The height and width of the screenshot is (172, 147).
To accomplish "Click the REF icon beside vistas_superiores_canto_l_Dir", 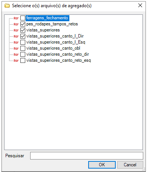I will [16, 36].
